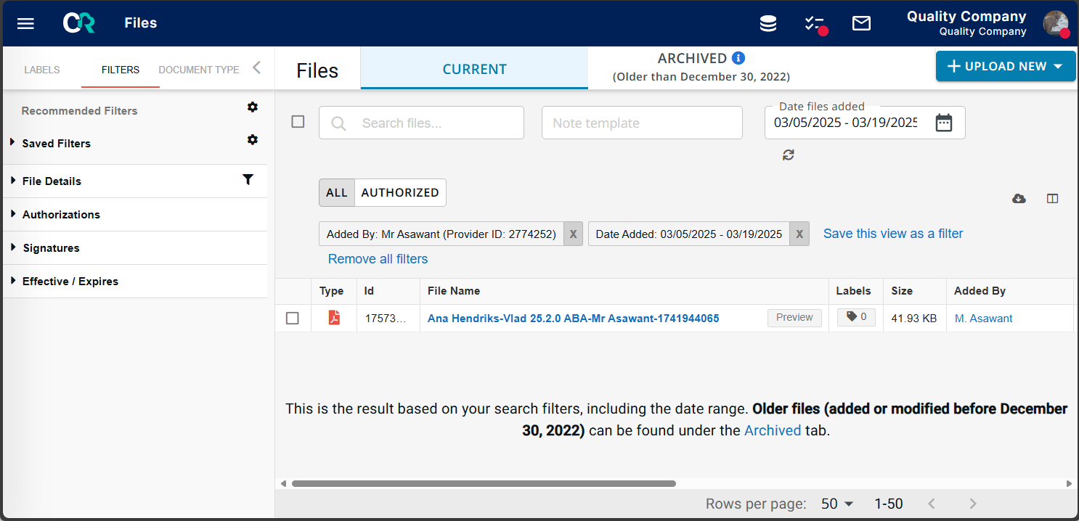The image size is (1079, 521).
Task: Open the date range calendar icon
Action: [x=943, y=123]
